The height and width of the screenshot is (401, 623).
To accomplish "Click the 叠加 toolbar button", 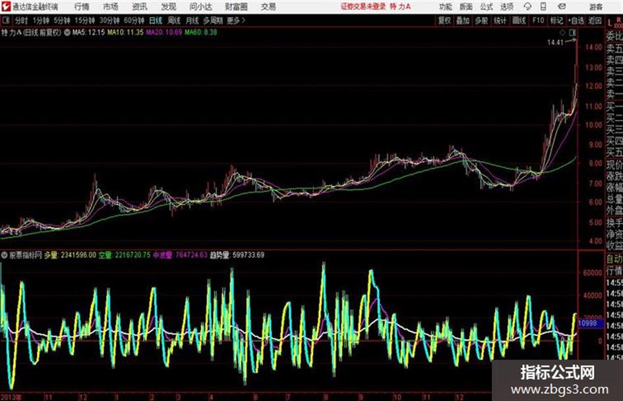I will click(463, 20).
